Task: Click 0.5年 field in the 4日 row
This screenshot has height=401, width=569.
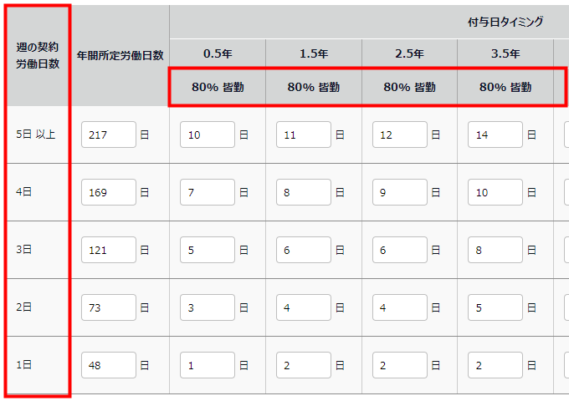Action: click(207, 192)
